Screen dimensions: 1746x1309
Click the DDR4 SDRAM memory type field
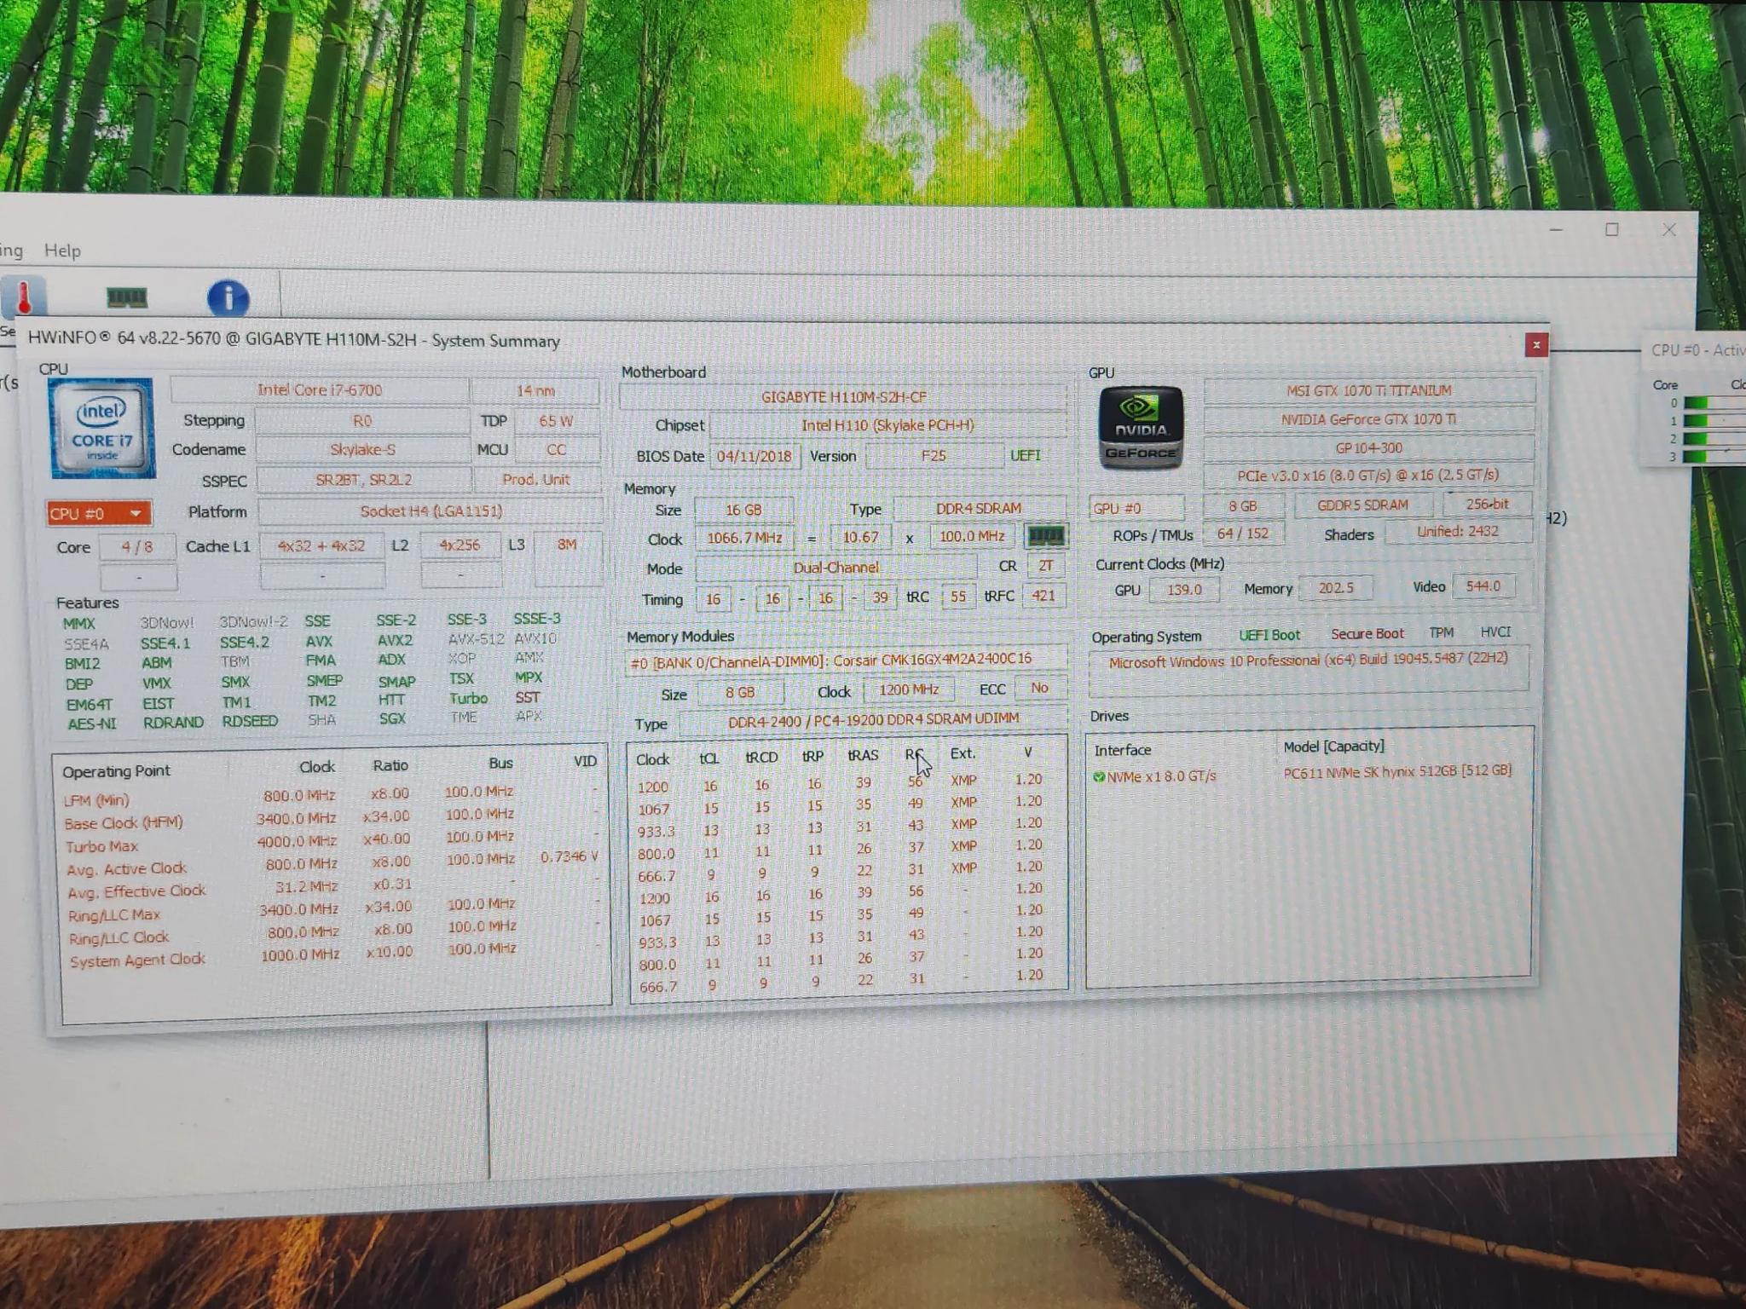[x=979, y=508]
